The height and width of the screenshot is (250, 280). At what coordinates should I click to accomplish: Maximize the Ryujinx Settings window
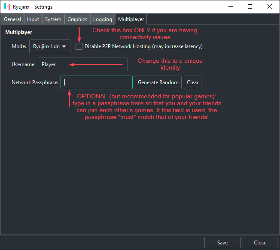click(x=250, y=6)
